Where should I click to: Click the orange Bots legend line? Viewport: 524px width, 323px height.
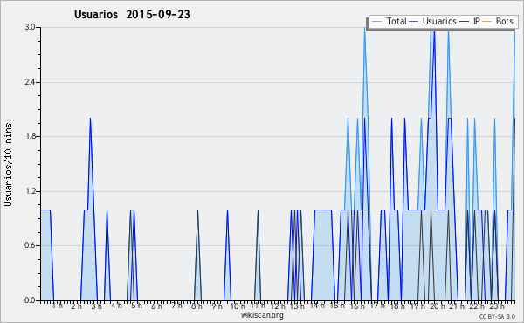tap(487, 22)
